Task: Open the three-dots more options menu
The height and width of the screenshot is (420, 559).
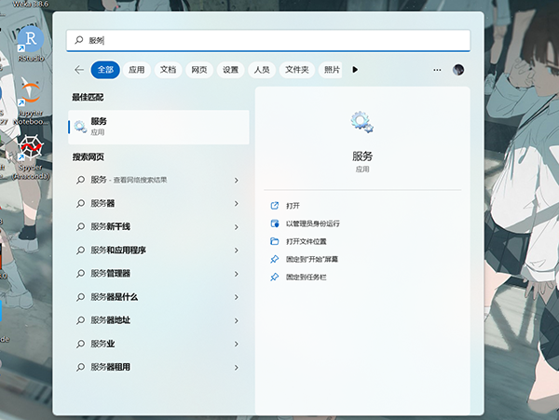Action: click(437, 70)
